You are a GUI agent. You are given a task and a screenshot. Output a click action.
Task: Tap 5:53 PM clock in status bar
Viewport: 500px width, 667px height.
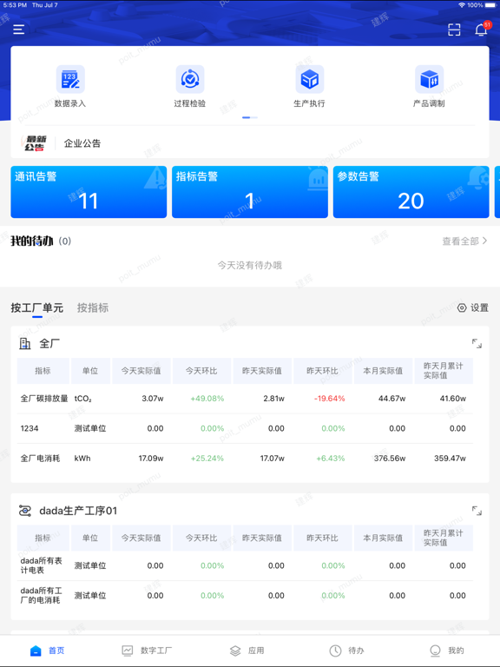pos(15,5)
